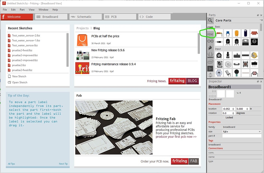Open the breadboard size dropdown
Screen dimensions: 264x173
(x=242, y=132)
